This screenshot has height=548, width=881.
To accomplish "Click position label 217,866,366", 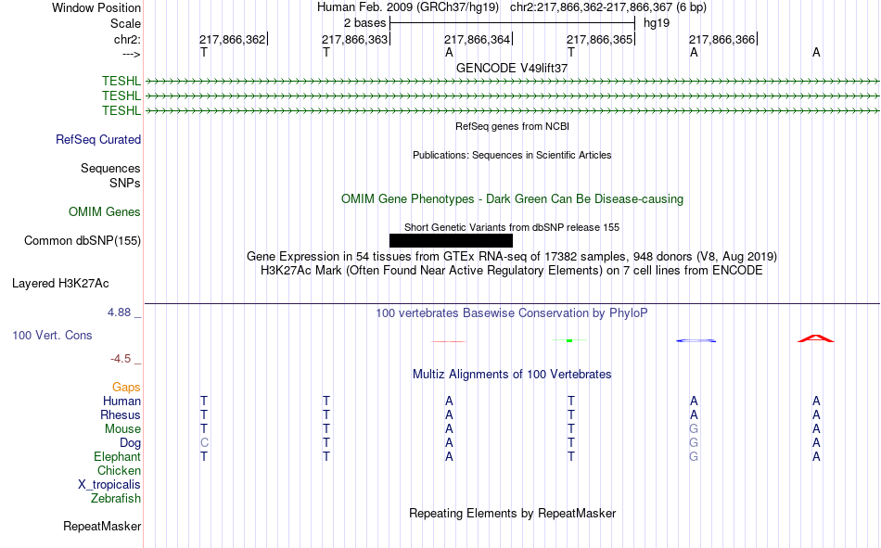I will click(722, 39).
